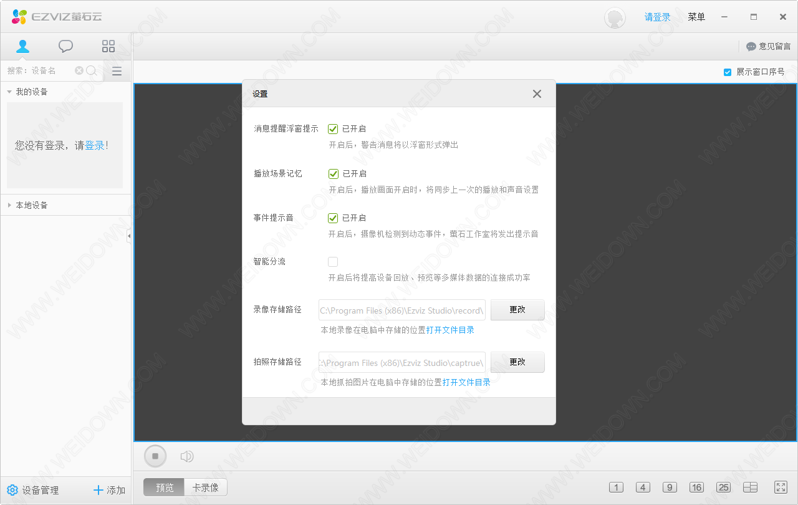This screenshot has height=505, width=798.
Task: Open the contacts/devices person tab icon
Action: click(x=23, y=46)
